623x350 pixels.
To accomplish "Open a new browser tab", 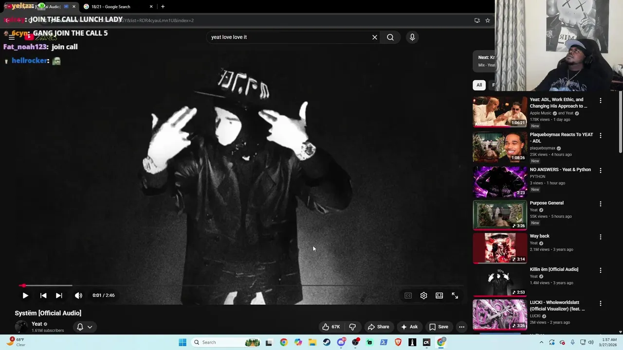I will (163, 7).
